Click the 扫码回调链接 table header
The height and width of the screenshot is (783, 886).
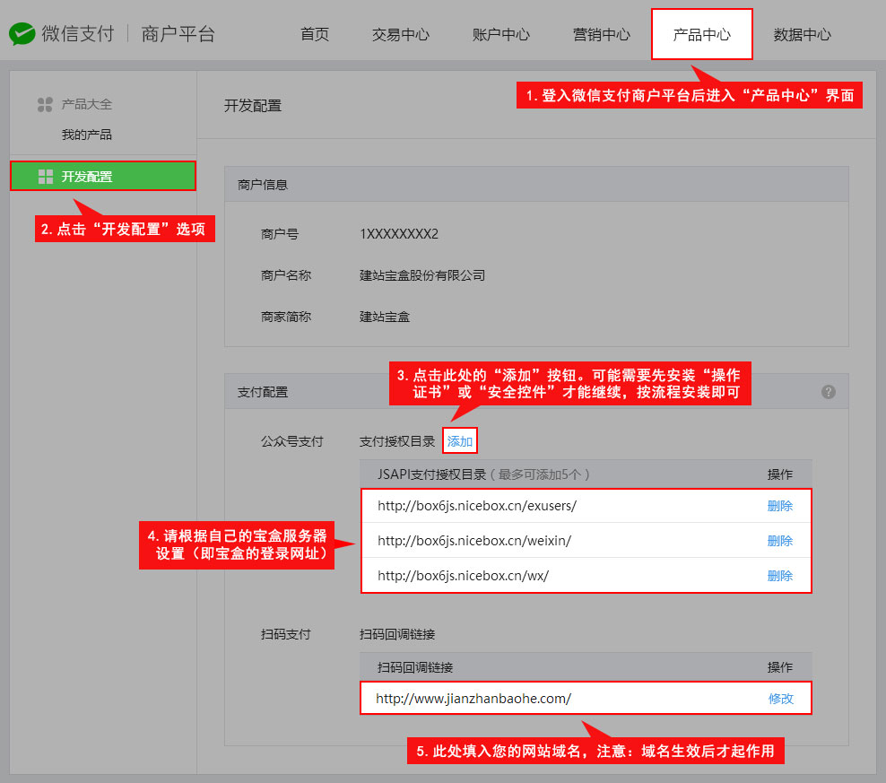[415, 667]
